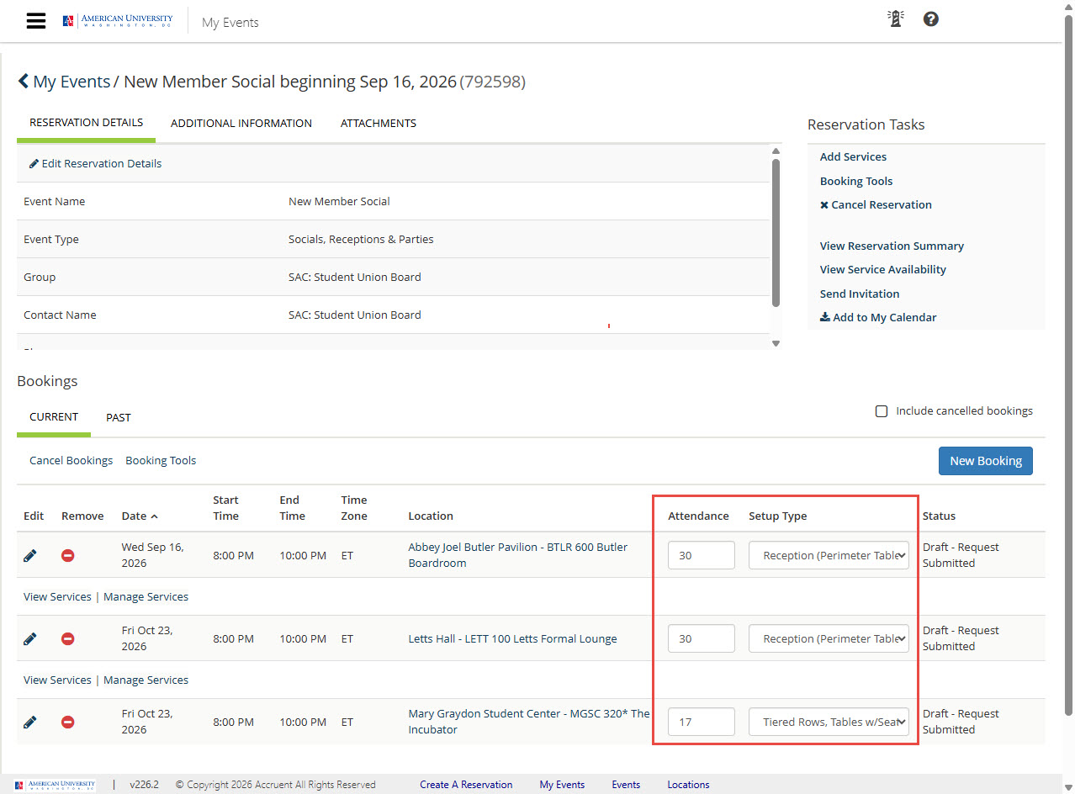Click 'Socials, Receptions & Parties' event type value
The height and width of the screenshot is (794, 1075).
(361, 239)
